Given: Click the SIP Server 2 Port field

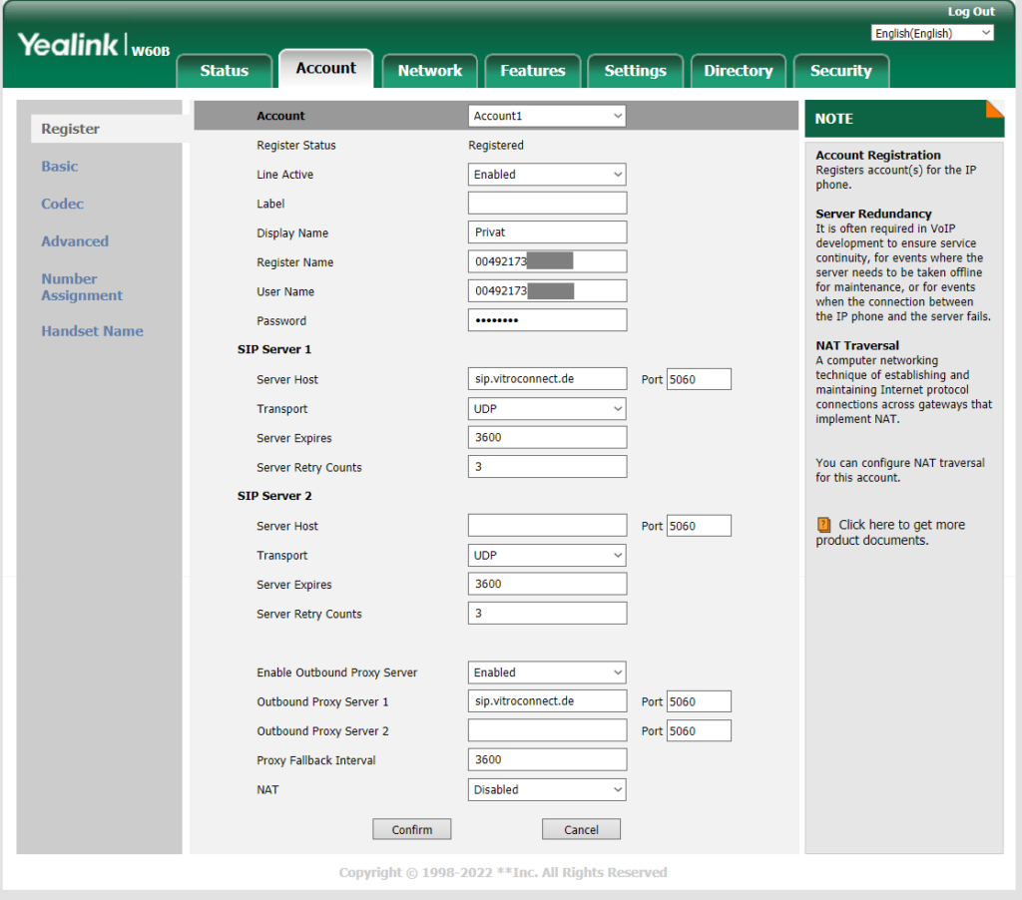Looking at the screenshot, I should pos(699,526).
